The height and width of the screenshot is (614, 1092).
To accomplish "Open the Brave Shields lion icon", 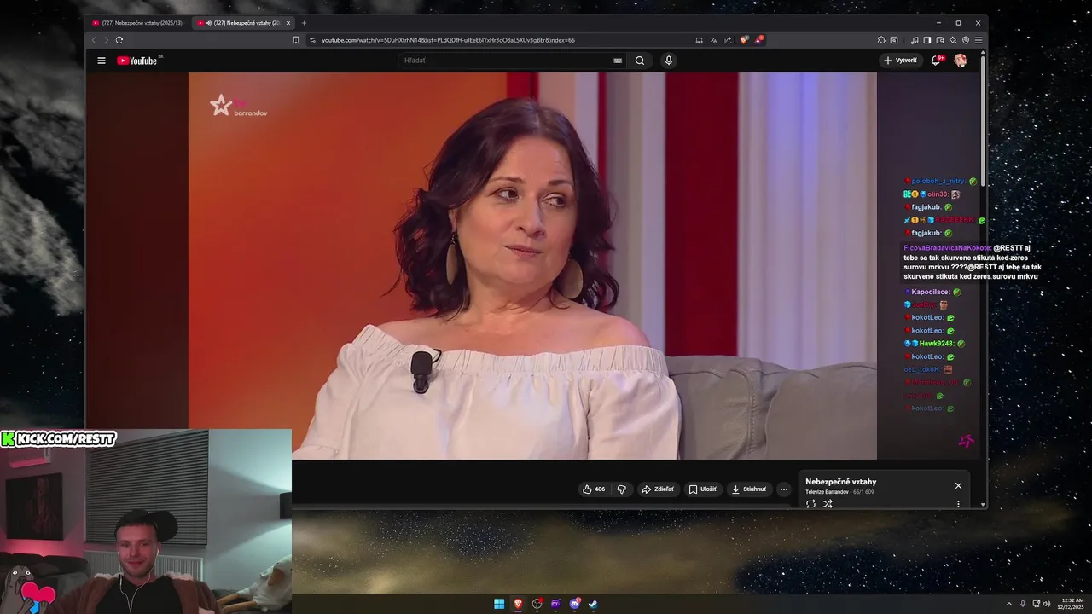I will click(744, 40).
